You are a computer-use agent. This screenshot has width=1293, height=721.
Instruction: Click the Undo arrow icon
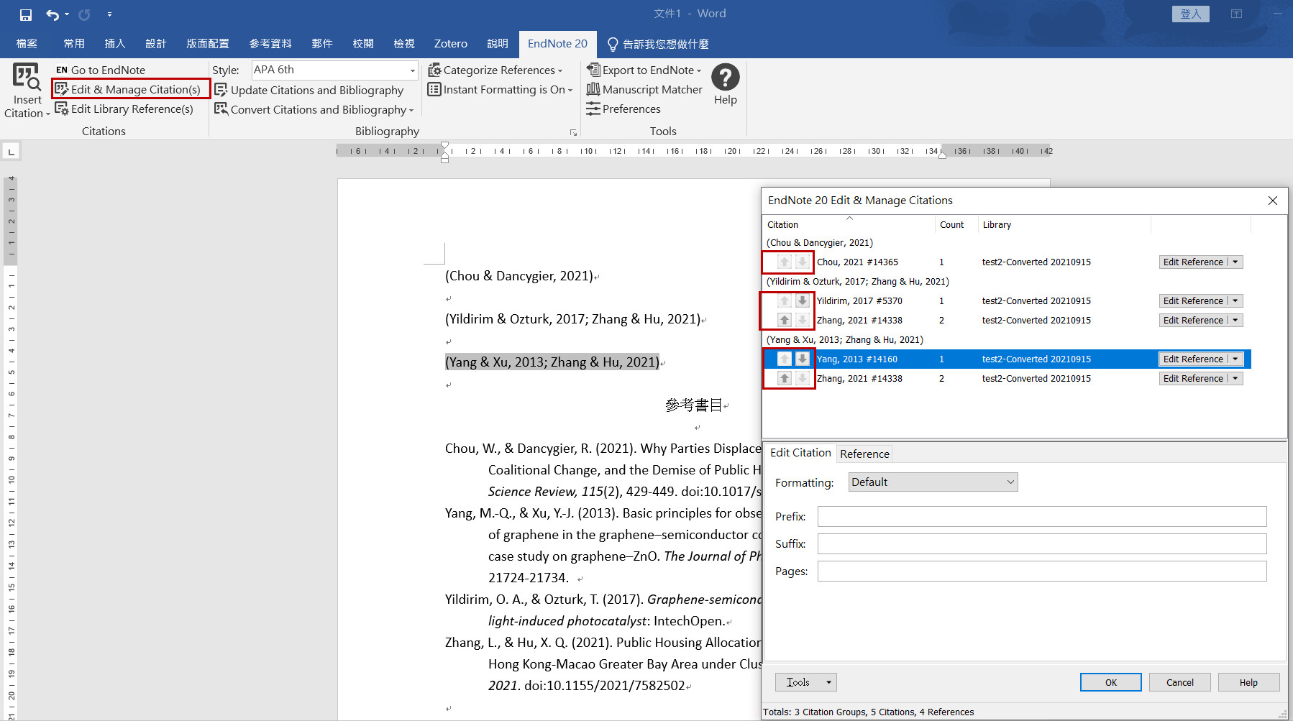click(x=52, y=14)
